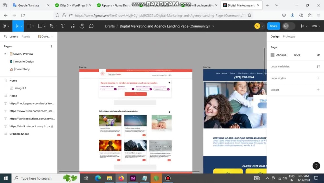Click the user avatar V icon

pyautogui.click(x=257, y=26)
